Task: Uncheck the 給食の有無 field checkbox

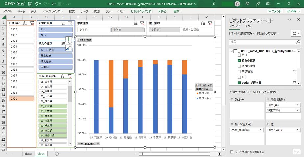Action: pos(239,61)
